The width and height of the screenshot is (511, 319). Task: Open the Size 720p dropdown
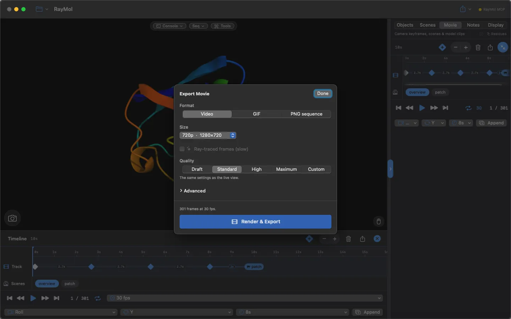(x=208, y=135)
